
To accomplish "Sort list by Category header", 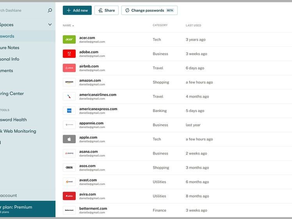I will (x=160, y=25).
